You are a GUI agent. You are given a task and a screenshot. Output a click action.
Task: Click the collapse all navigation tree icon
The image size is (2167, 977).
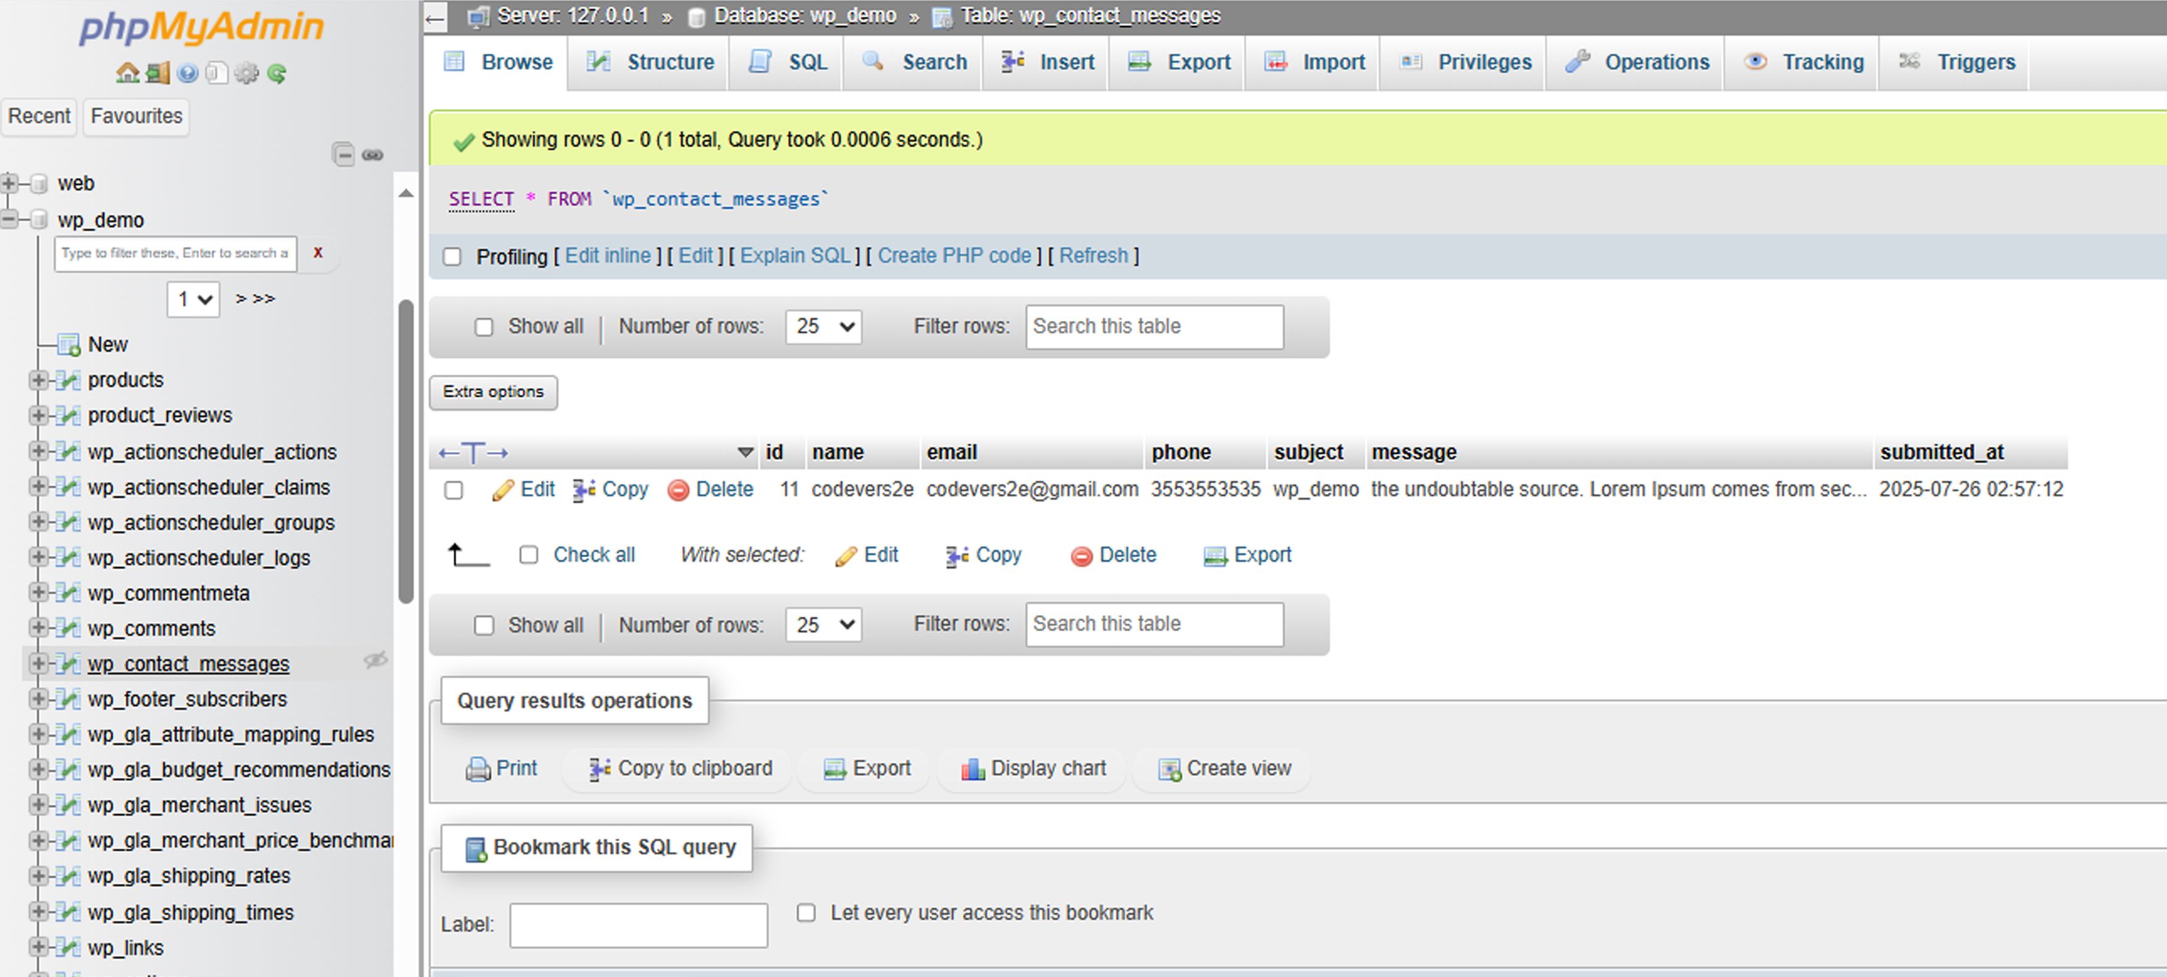click(343, 155)
